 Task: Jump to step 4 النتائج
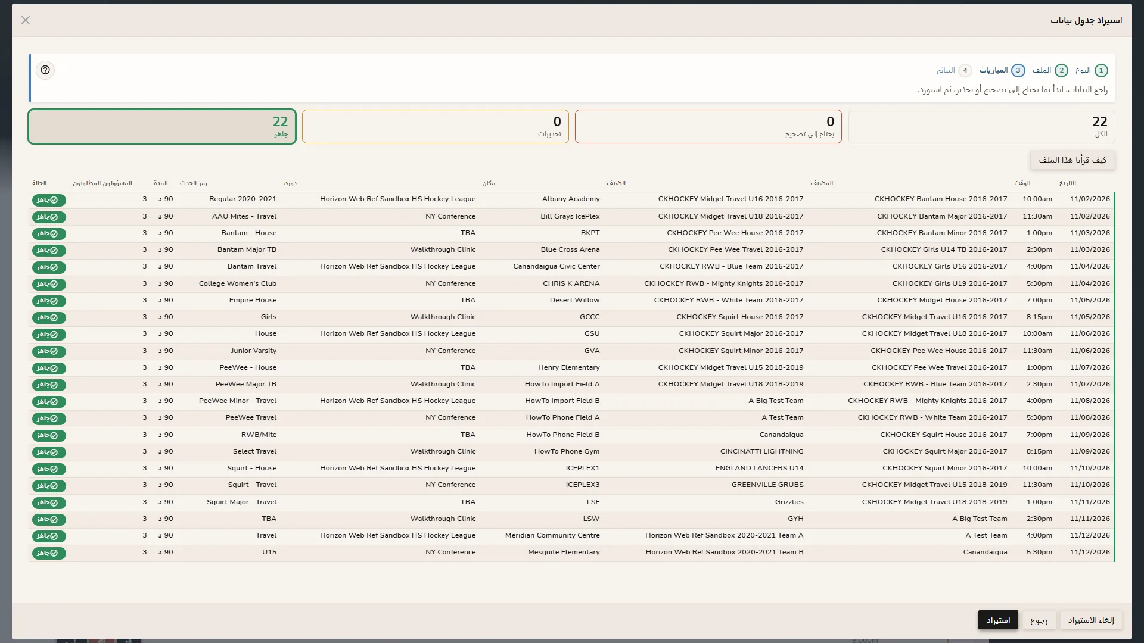point(954,70)
